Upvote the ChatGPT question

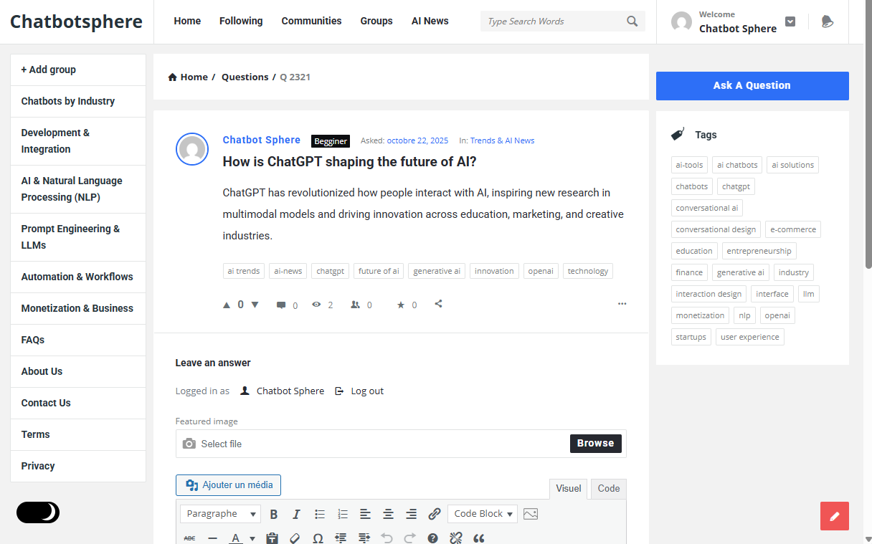[x=227, y=305]
